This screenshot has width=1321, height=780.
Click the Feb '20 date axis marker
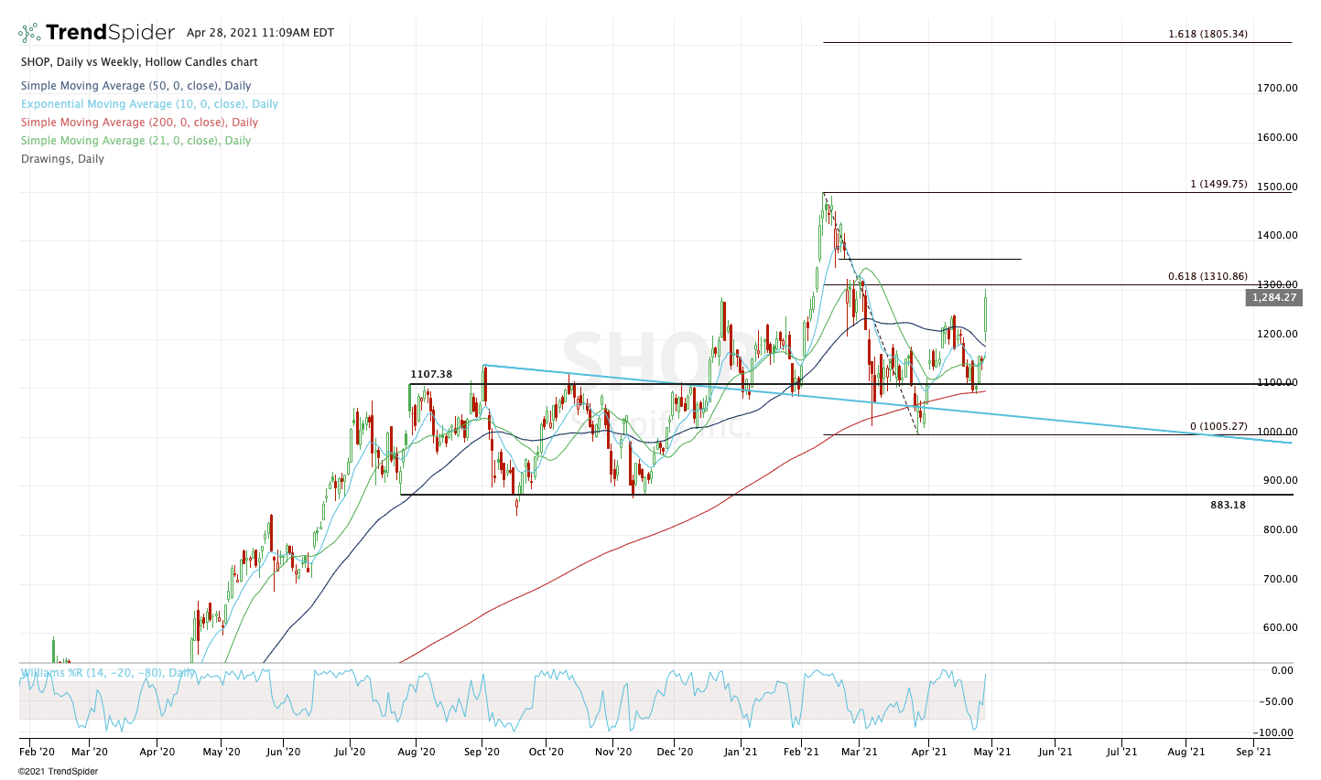click(x=36, y=752)
